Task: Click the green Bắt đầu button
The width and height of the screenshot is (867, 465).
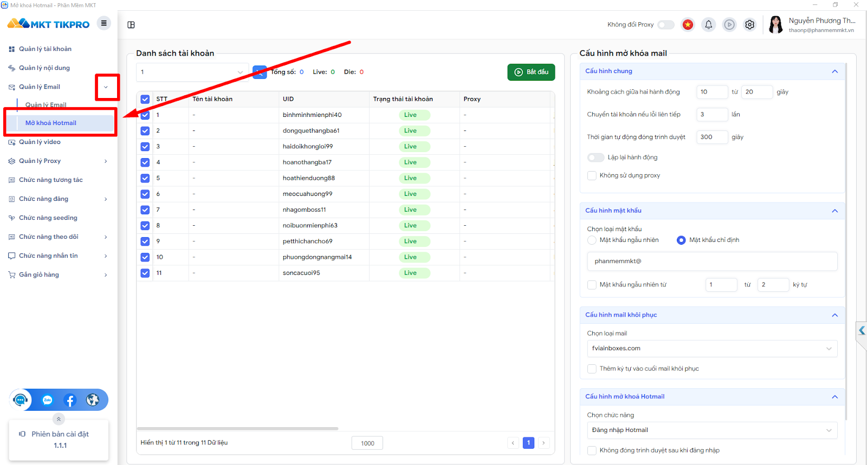Action: tap(531, 72)
